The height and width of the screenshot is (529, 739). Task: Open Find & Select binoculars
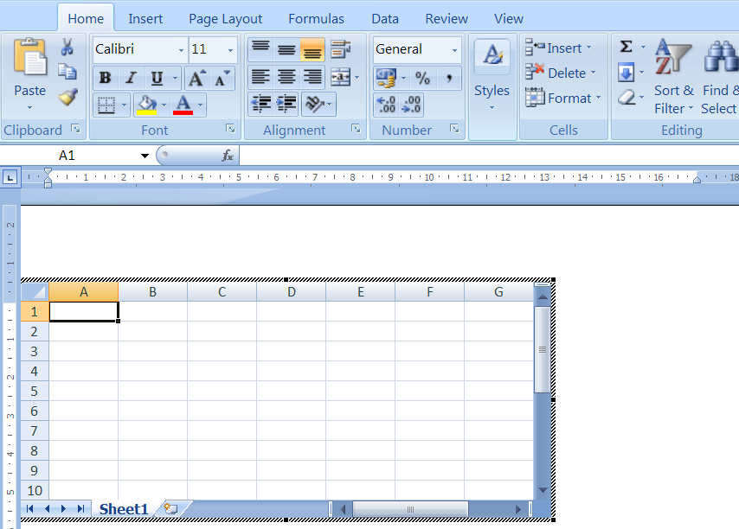point(720,77)
